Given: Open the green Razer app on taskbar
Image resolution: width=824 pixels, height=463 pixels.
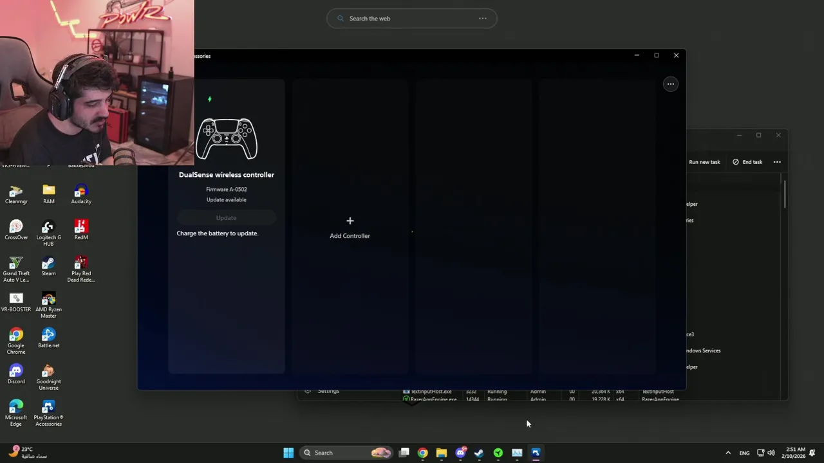Looking at the screenshot, I should [498, 453].
